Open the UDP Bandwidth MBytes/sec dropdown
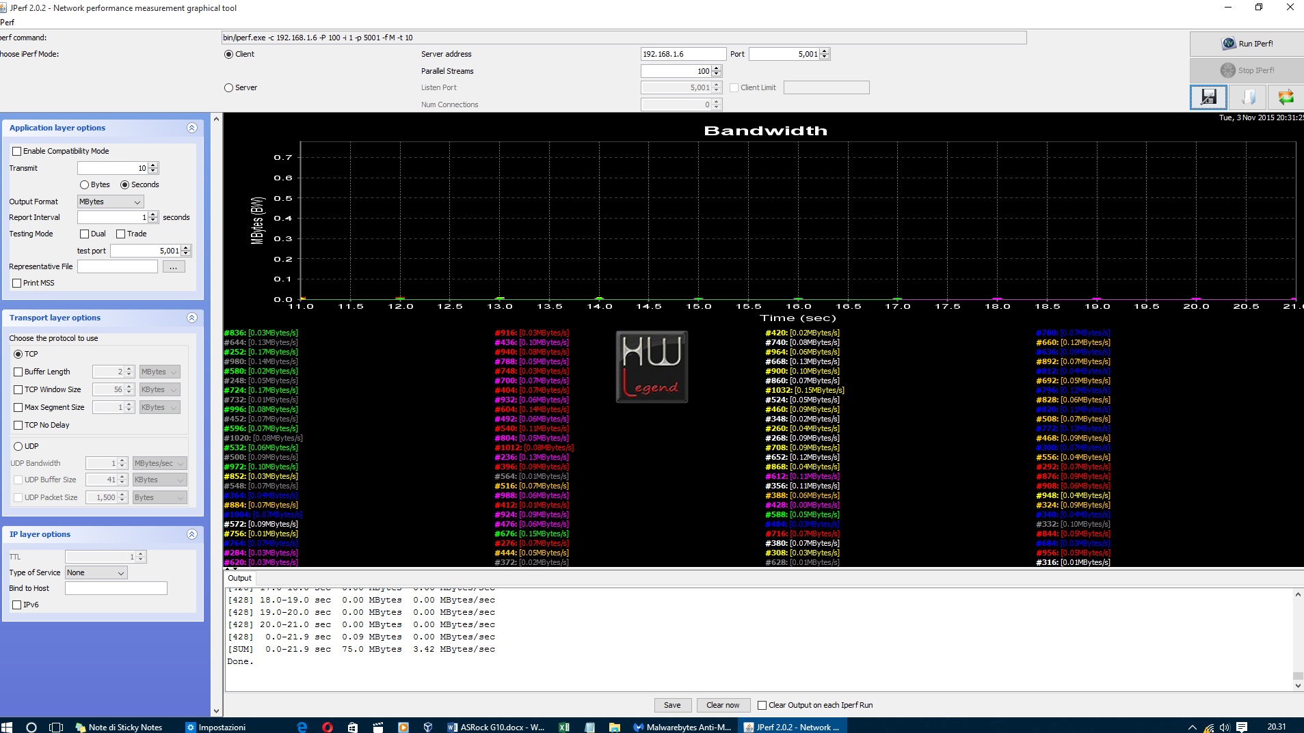The image size is (1304, 733). (159, 463)
